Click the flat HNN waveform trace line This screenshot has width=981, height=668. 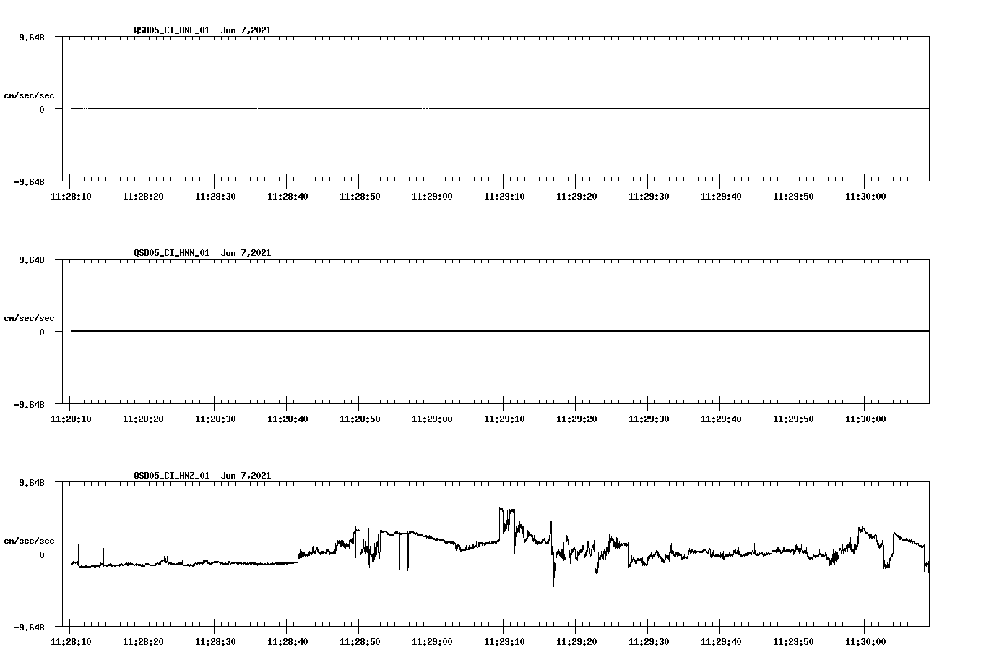tap(500, 331)
